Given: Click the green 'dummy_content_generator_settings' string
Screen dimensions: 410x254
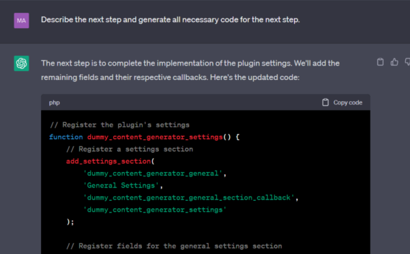Looking at the screenshot, I should (x=155, y=210).
